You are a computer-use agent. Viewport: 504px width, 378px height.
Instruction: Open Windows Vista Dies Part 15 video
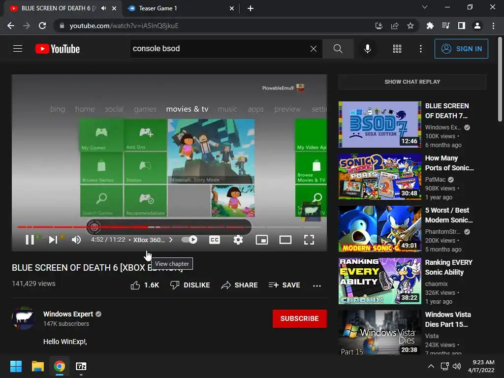coord(379,332)
